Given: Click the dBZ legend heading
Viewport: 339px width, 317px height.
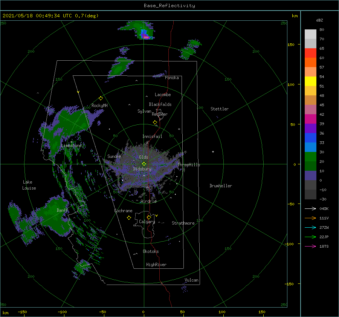Looking at the screenshot, I should pos(319,20).
